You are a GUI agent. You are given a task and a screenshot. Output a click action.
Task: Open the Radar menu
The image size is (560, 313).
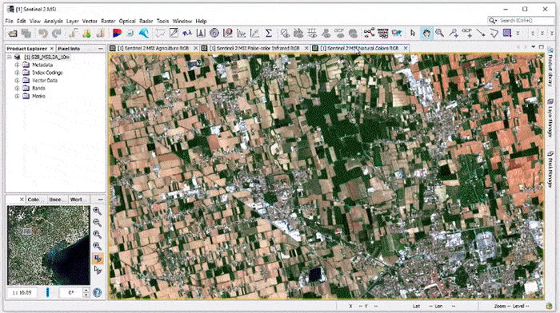(146, 21)
